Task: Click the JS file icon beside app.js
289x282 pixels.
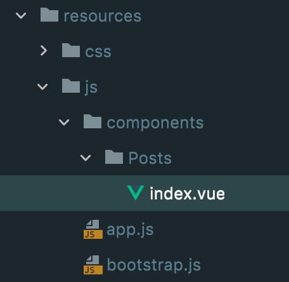Action: tap(93, 229)
